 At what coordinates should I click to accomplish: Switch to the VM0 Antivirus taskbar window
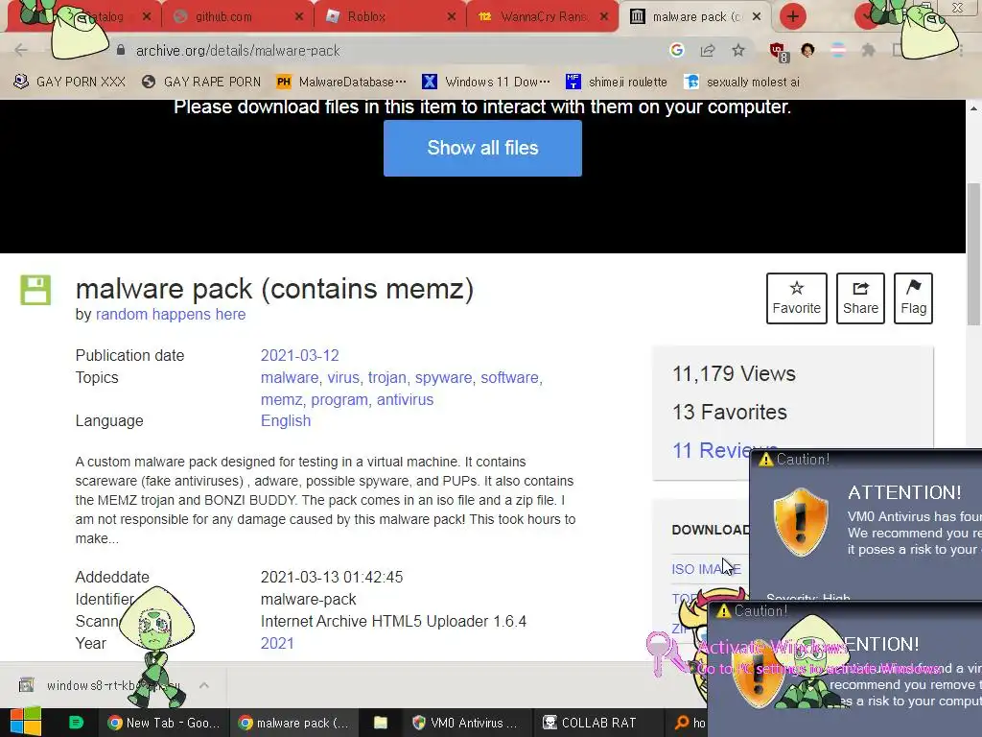point(467,723)
